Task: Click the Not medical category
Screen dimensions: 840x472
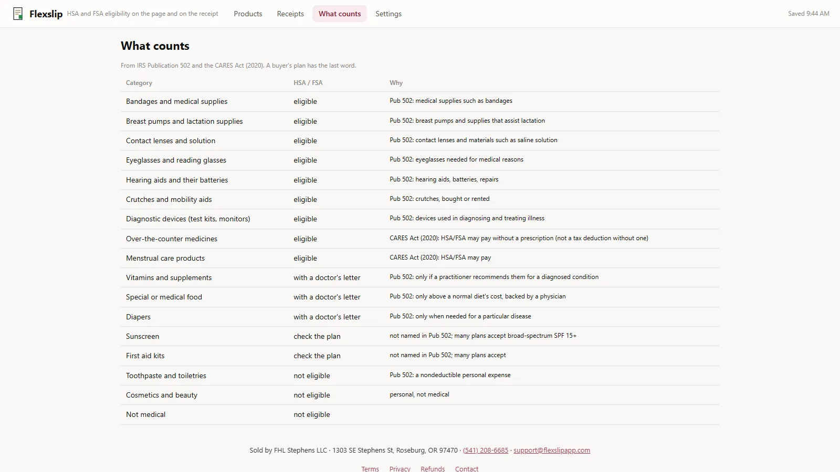Action: [x=145, y=414]
